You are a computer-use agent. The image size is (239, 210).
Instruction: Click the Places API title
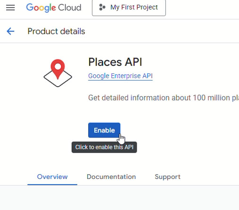click(115, 62)
